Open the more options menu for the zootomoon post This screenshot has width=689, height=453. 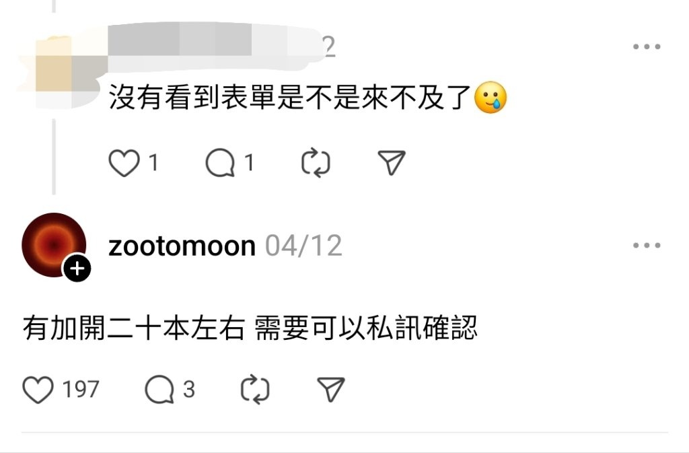[x=647, y=245]
